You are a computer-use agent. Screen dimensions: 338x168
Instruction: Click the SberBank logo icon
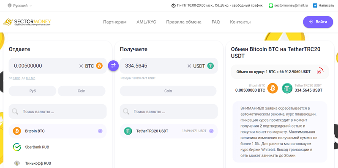click(17, 147)
